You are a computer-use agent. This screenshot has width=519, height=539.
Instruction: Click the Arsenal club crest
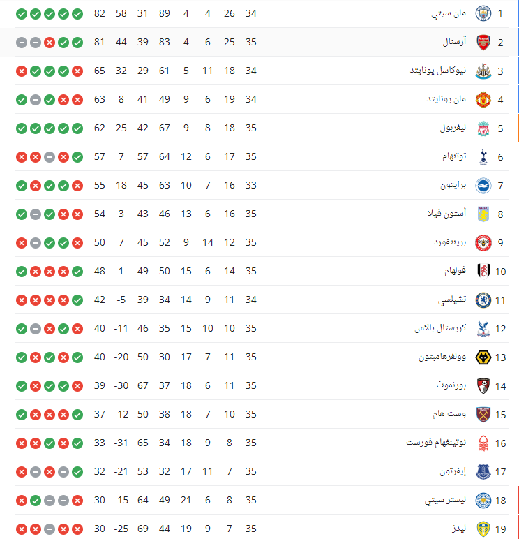point(483,42)
